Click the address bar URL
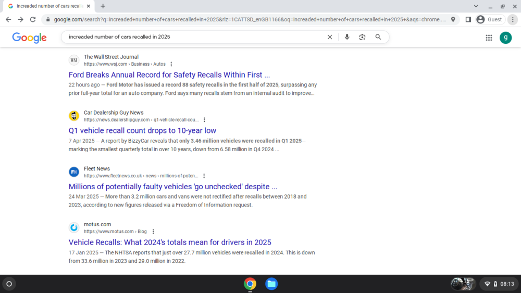The width and height of the screenshot is (521, 293). pos(250,20)
